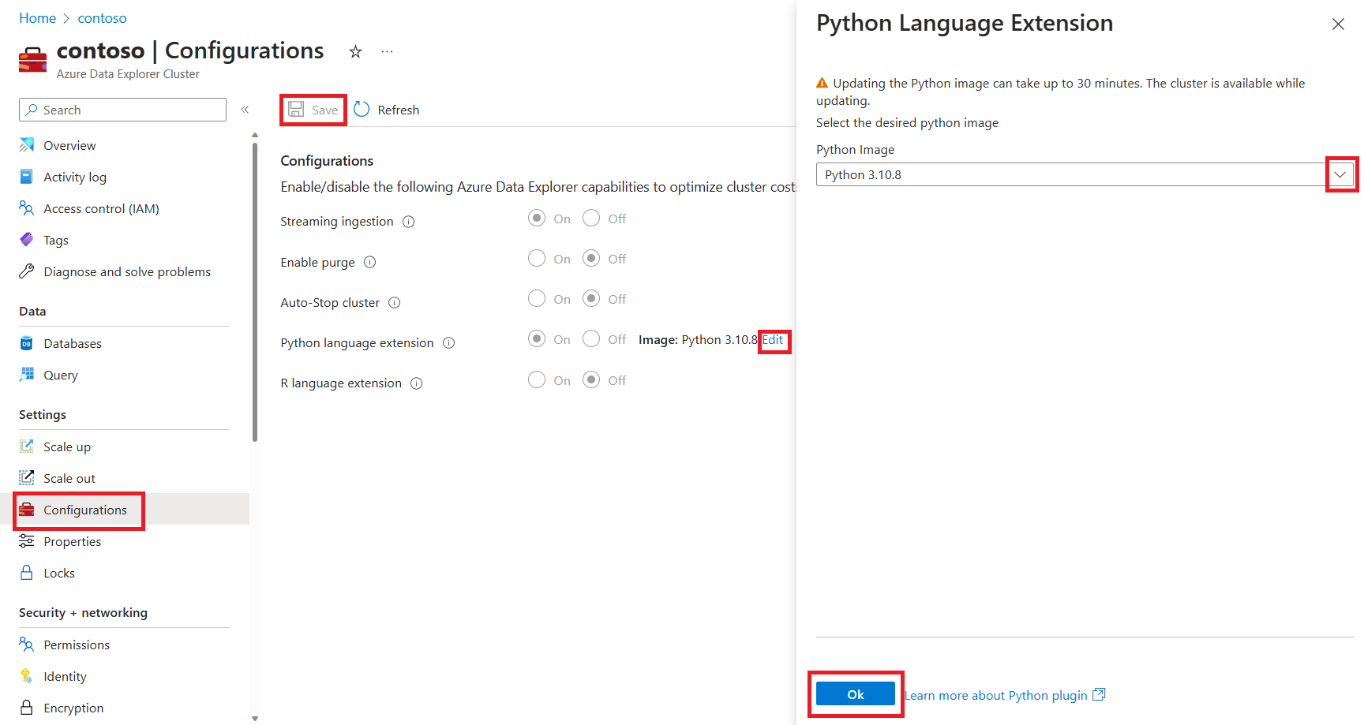Open the ellipsis more options menu

(x=387, y=52)
